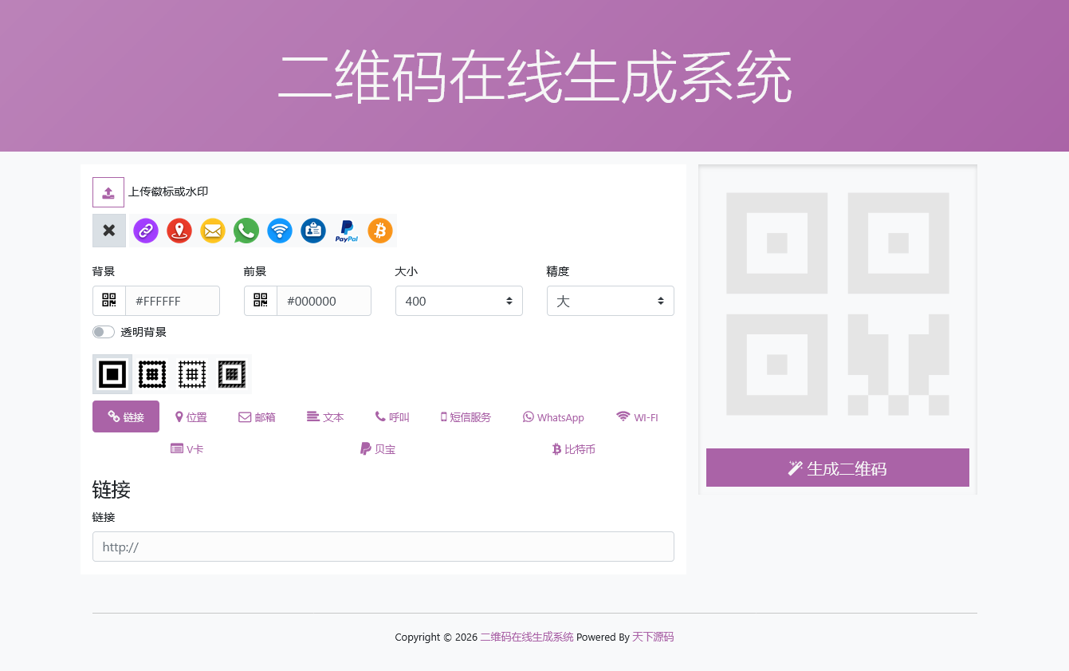The height and width of the screenshot is (671, 1069).
Task: Switch to the 短信服务 tab
Action: pos(466,416)
